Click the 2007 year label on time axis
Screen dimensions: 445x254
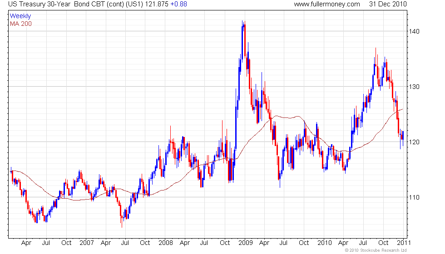click(87, 243)
